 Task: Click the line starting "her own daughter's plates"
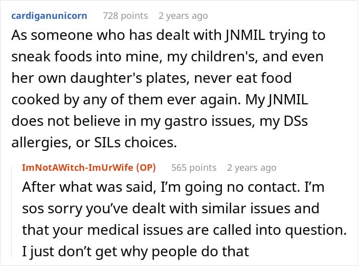tap(152, 79)
